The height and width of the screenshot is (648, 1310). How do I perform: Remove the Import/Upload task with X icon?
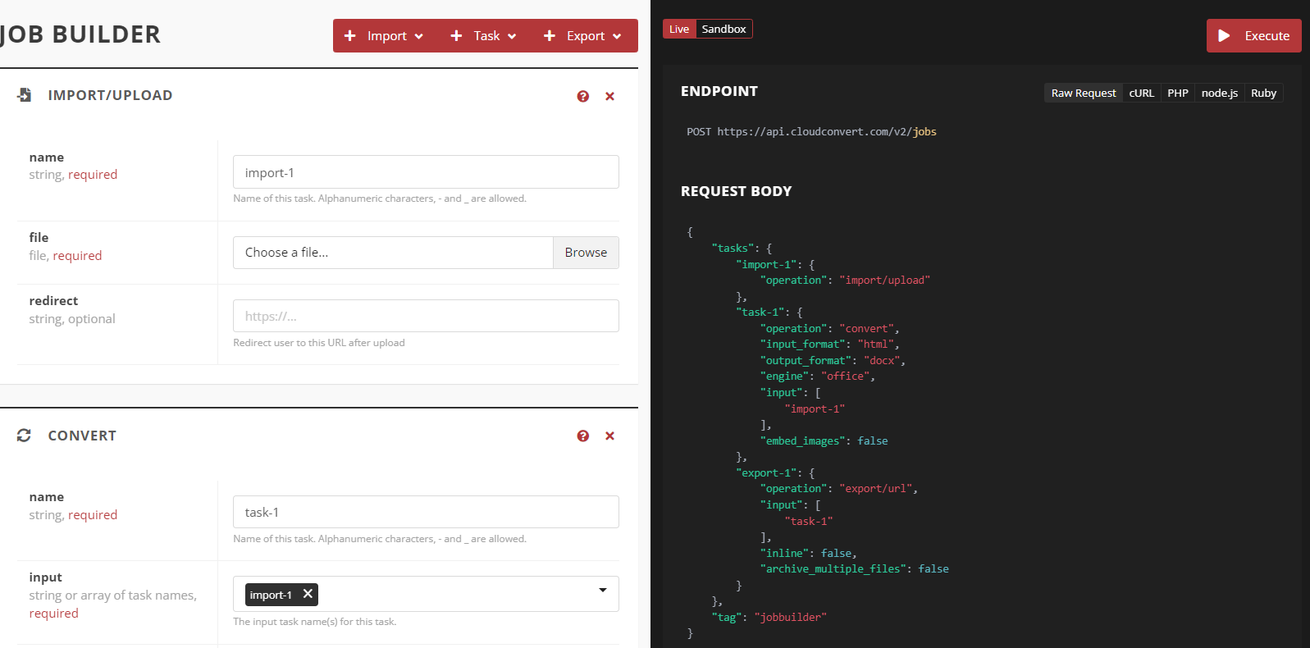tap(609, 96)
